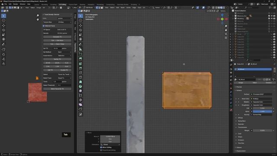Click the Select Faces By TD button

click(57, 89)
